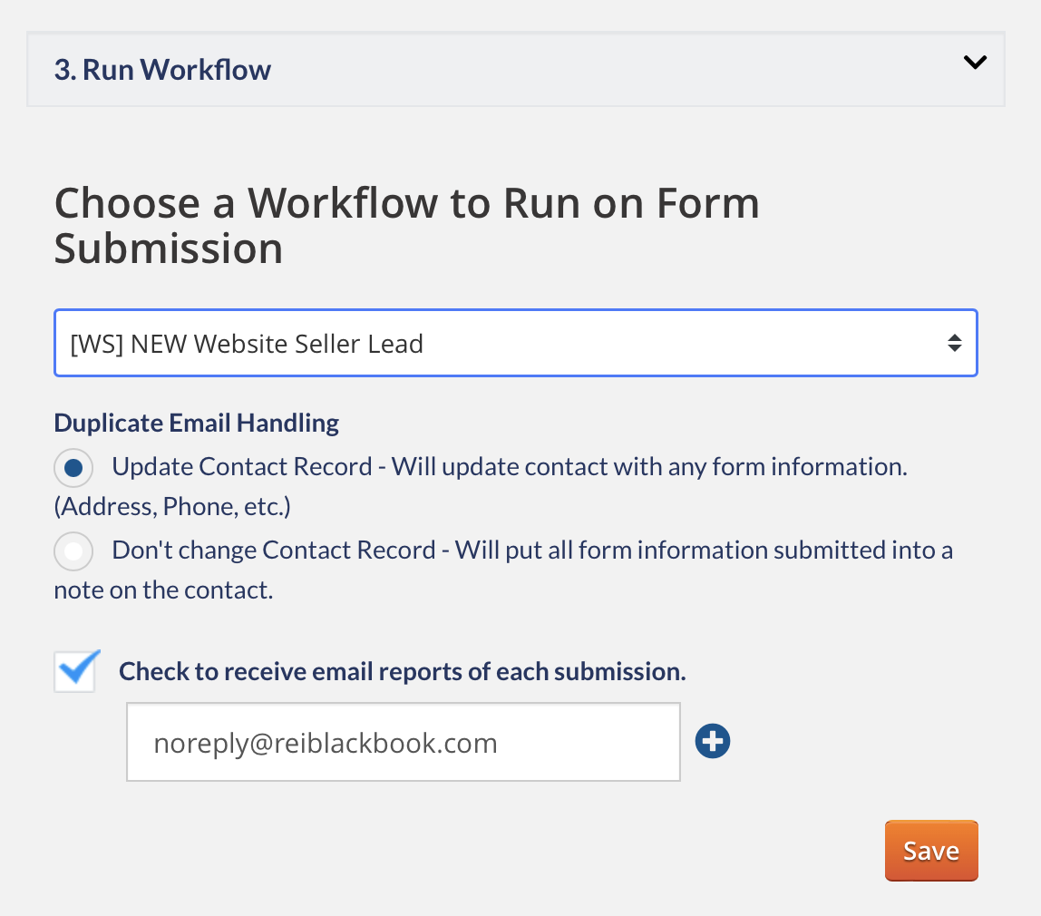
Task: Collapse the Run Workflow section using the chevron
Action: point(975,63)
